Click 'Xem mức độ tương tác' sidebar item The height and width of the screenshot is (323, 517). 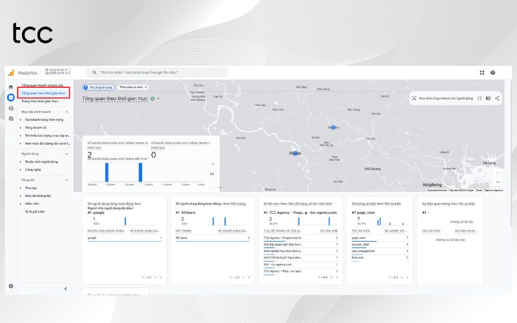47,143
